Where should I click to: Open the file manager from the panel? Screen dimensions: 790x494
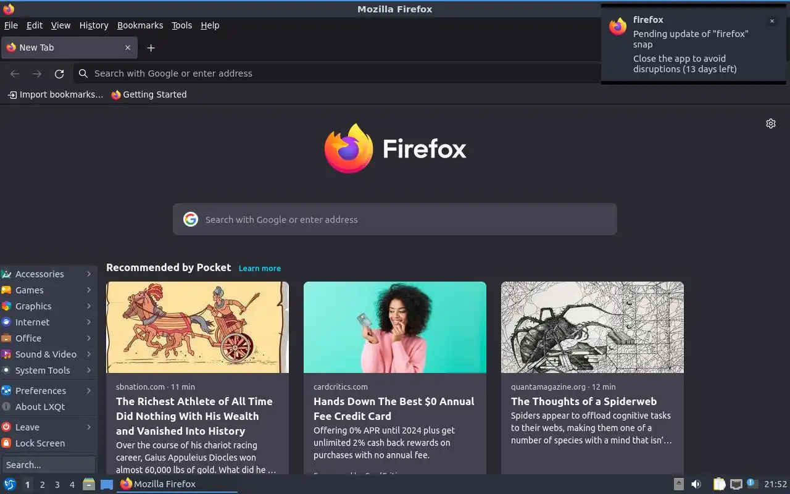89,484
